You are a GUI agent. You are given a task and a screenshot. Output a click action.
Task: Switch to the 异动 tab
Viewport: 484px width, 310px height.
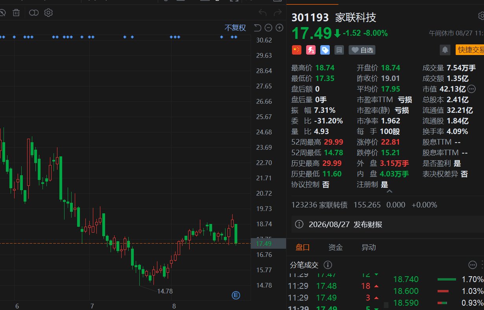(x=369, y=247)
